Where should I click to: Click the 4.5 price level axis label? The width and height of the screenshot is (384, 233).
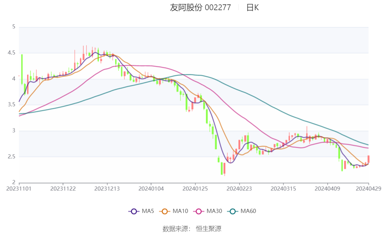click(12, 53)
